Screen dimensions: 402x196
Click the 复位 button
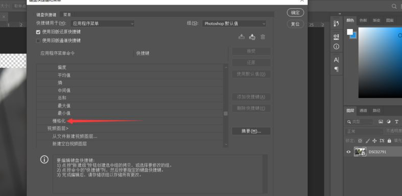pyautogui.click(x=295, y=24)
